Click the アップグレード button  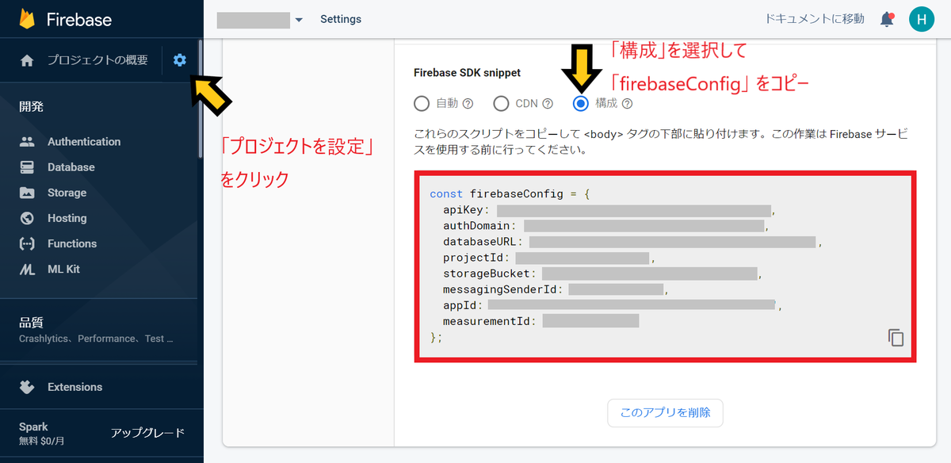pyautogui.click(x=147, y=432)
